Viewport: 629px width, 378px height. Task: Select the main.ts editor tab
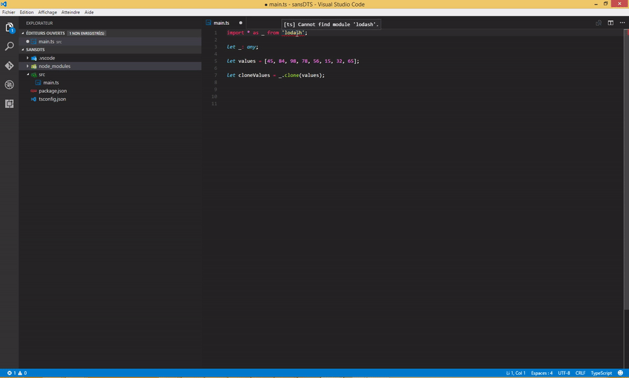[x=221, y=23]
